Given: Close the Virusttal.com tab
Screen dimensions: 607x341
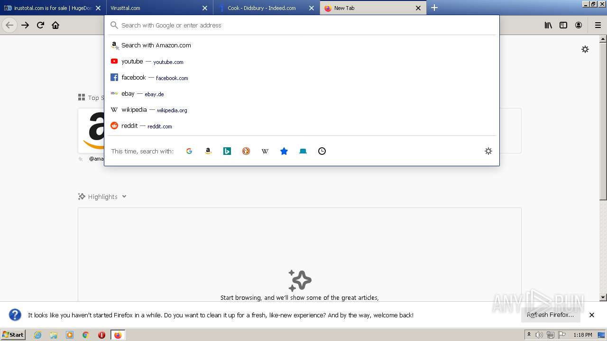Looking at the screenshot, I should pos(205,8).
